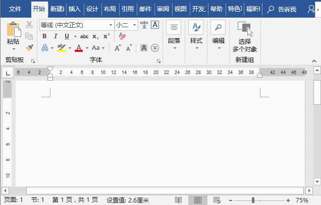
Task: Copy selection with the copy icon
Action: (x=29, y=36)
